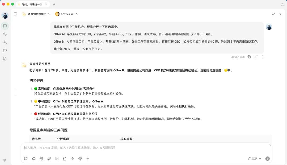Open settings gear at sidebar bottom
The image size is (287, 165).
5,160
